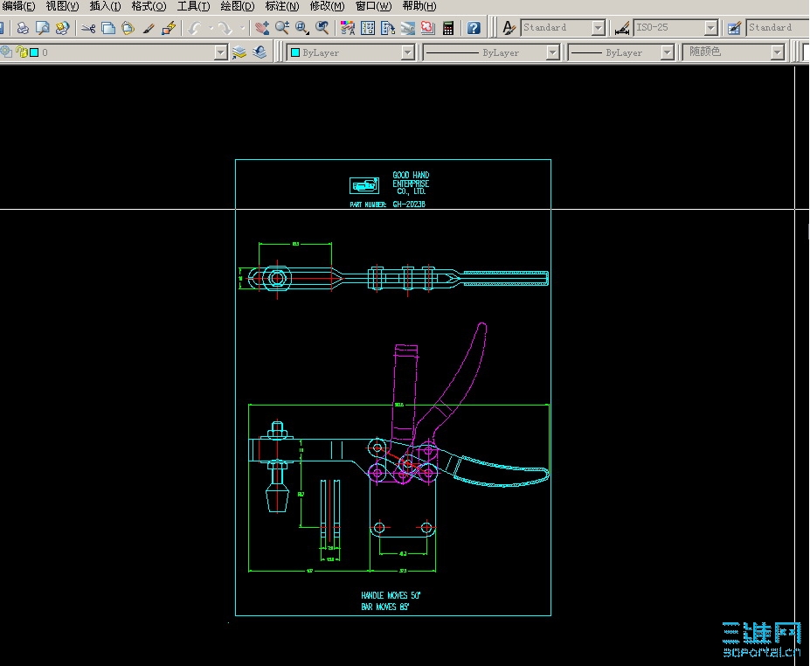Click the cyan swatch in color control
The width and height of the screenshot is (810, 666).
295,52
